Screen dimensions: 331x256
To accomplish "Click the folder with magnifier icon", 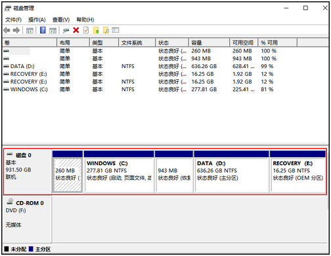I will [x=106, y=30].
